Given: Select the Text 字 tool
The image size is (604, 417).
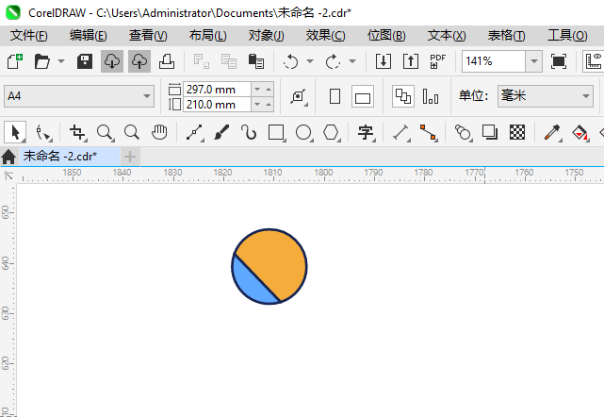Looking at the screenshot, I should [x=366, y=133].
